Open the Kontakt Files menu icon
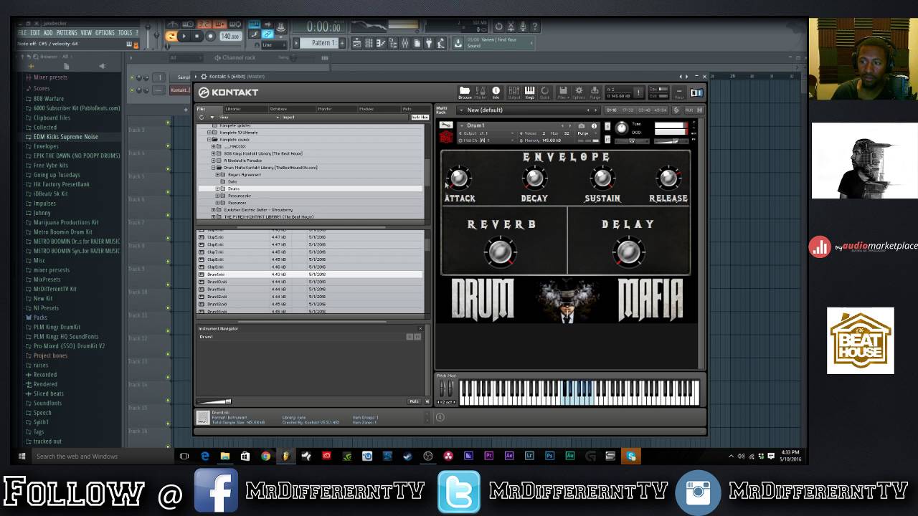918x516 pixels. pyautogui.click(x=563, y=93)
